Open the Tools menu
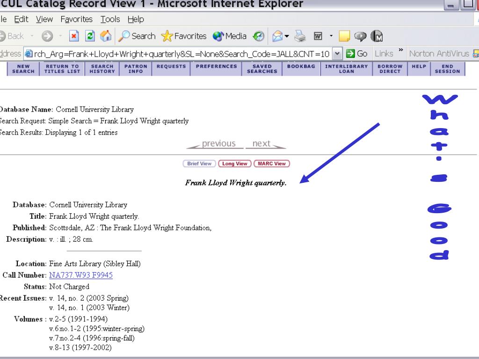479x359 pixels. 110,19
